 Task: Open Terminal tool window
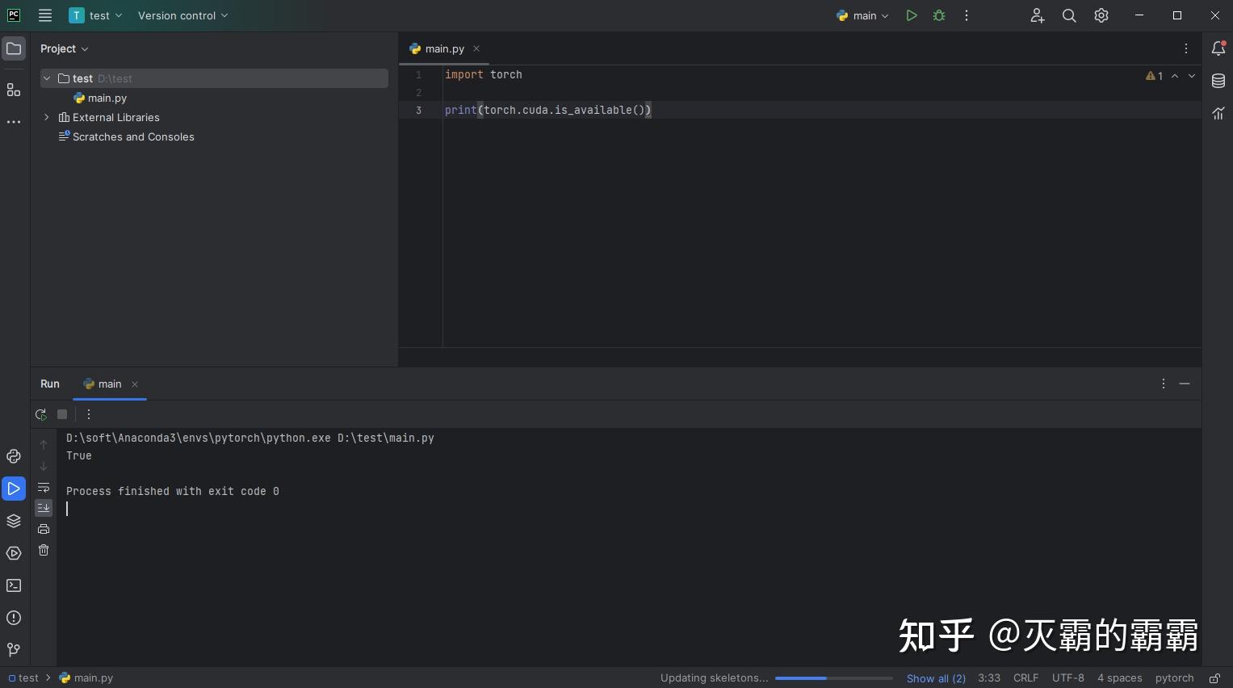pyautogui.click(x=14, y=585)
